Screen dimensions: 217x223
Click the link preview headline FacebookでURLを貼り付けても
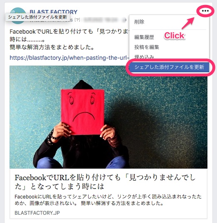[105, 182]
